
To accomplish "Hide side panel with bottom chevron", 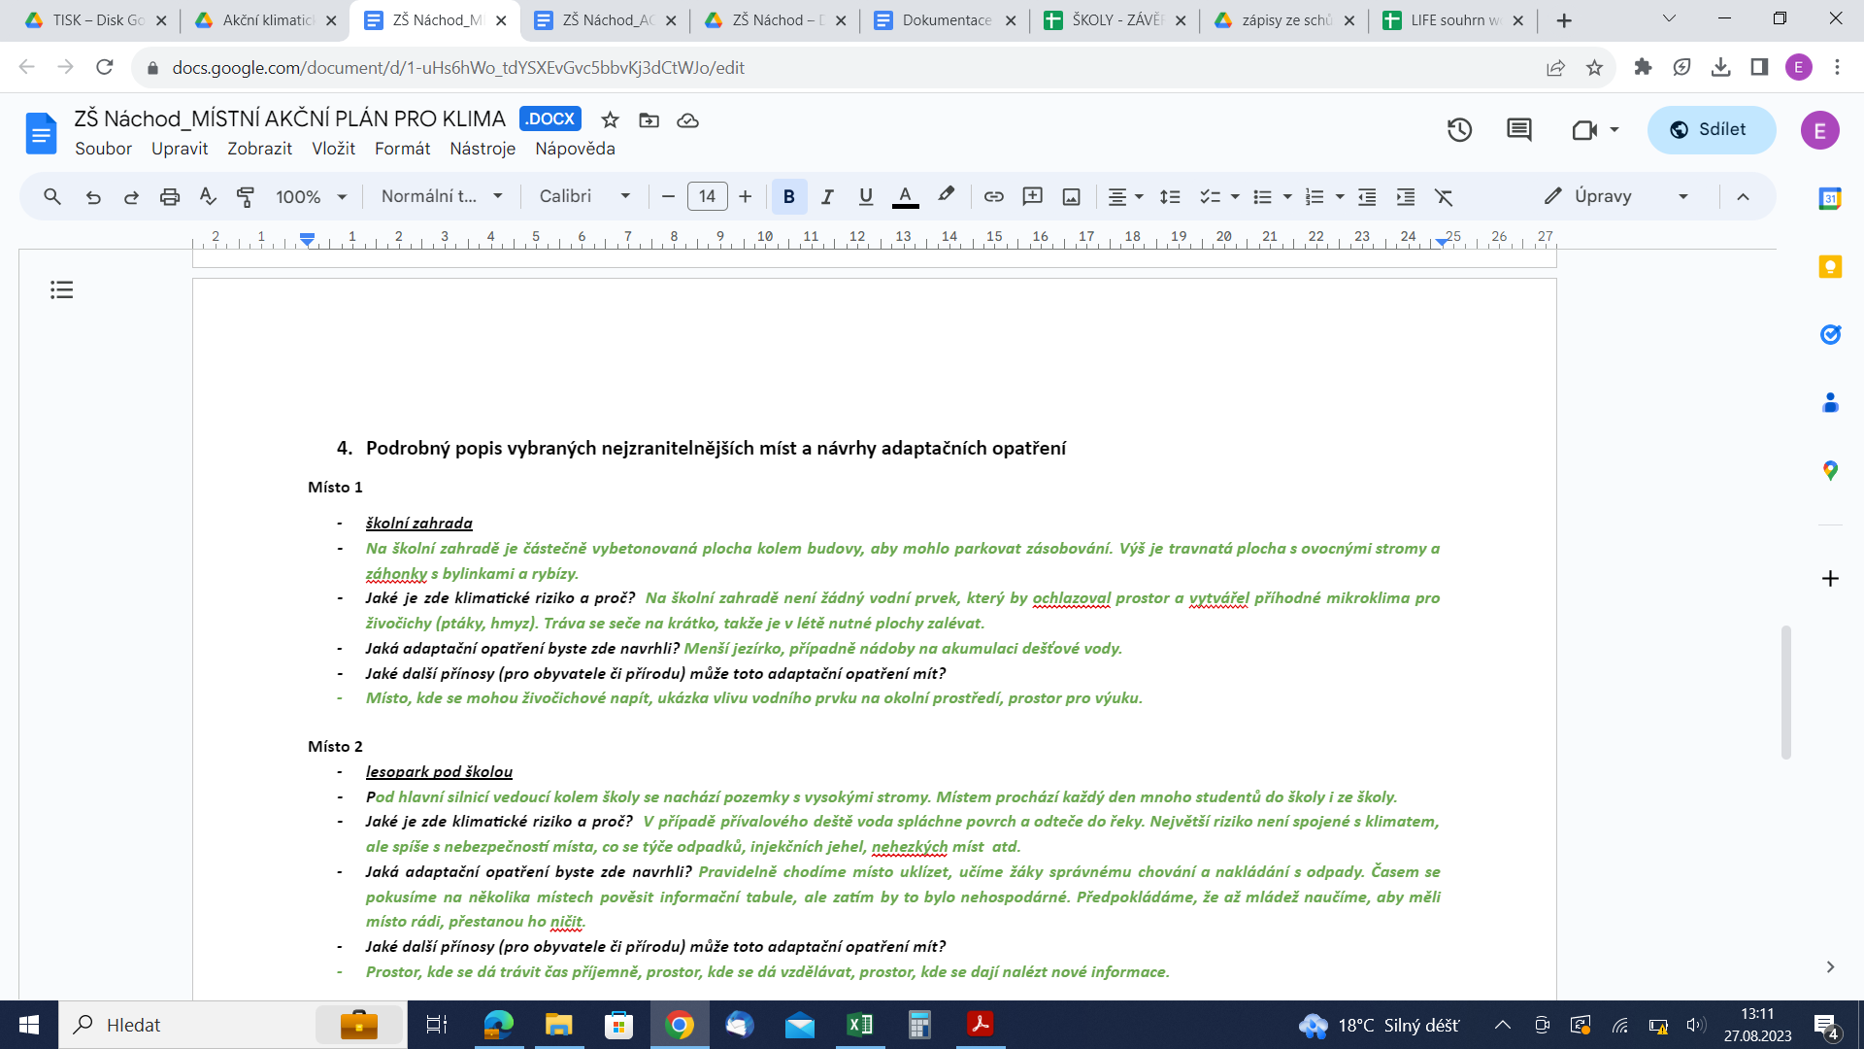I will coord(1830,967).
